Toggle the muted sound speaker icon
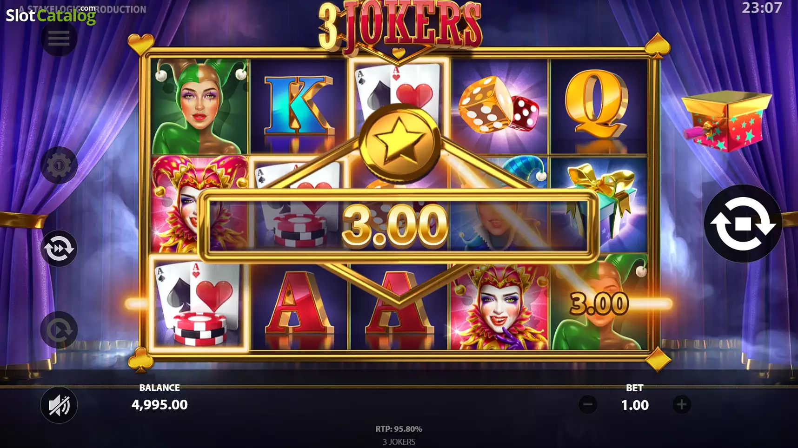The width and height of the screenshot is (798, 448). 59,405
